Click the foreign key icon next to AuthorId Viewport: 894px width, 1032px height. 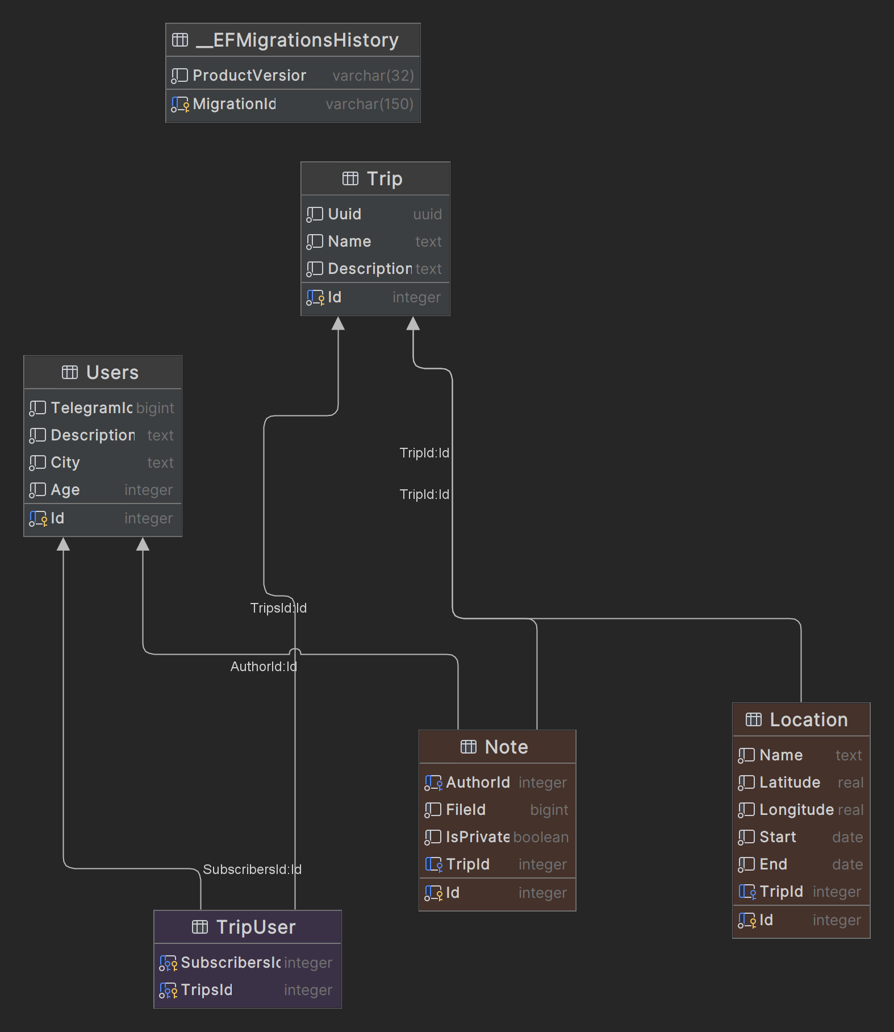433,783
